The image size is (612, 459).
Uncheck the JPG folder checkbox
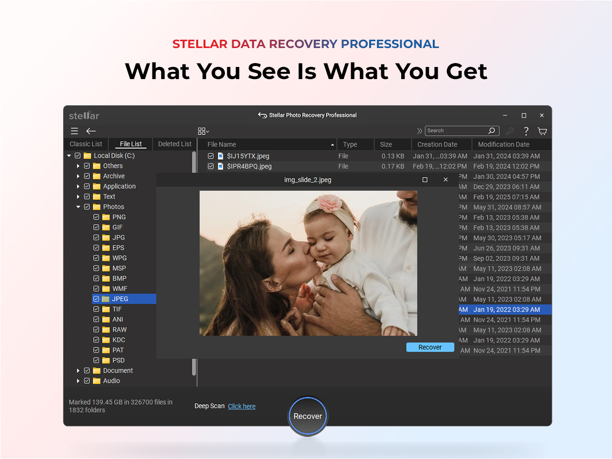[x=96, y=237]
